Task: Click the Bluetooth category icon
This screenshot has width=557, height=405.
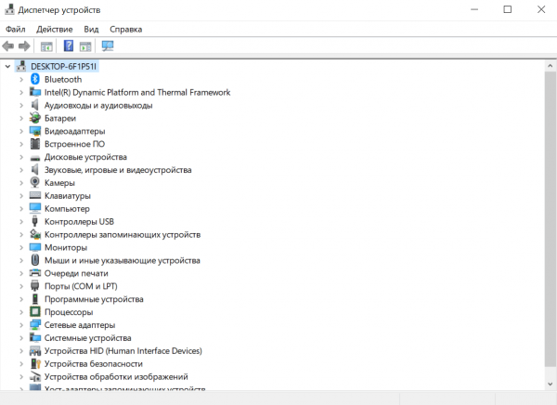Action: (35, 79)
